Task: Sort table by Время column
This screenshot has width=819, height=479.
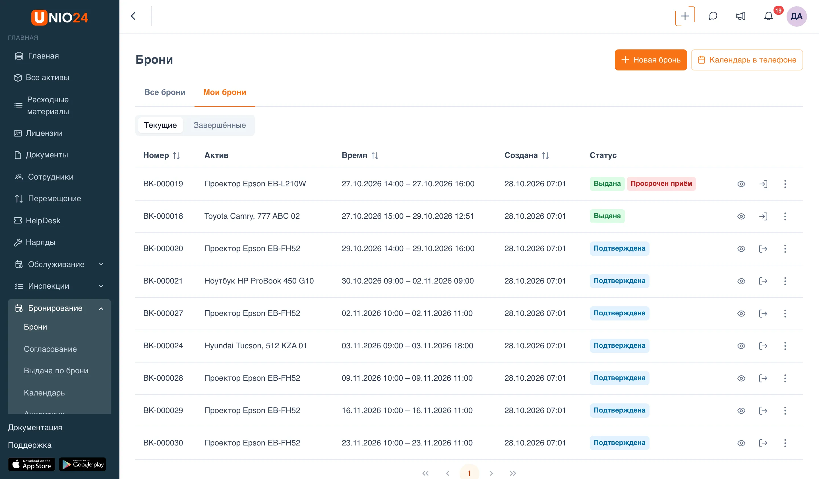Action: (375, 156)
